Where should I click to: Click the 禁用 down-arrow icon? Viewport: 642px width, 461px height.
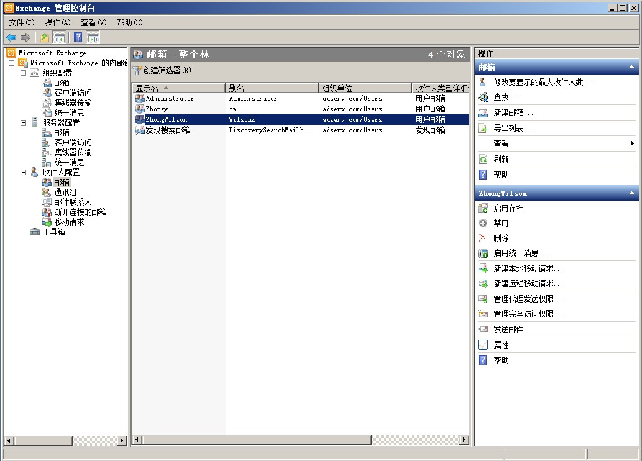coord(483,223)
